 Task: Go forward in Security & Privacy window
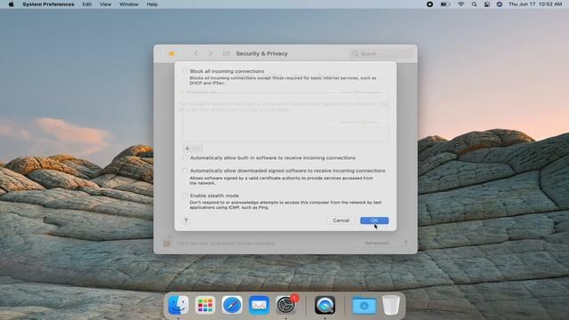pyautogui.click(x=211, y=53)
